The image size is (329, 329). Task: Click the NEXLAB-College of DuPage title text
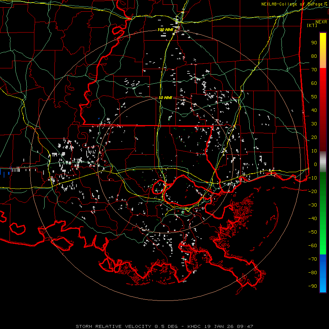(292, 4)
